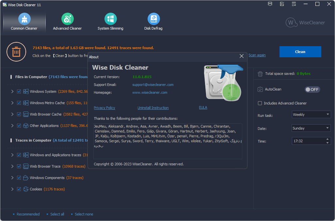Open the System Slimming tab

[x=110, y=22]
